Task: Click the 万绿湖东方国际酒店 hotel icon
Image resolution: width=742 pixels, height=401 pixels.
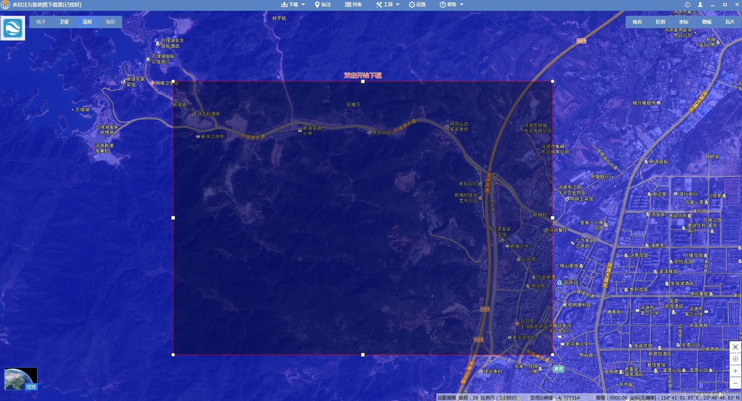Action: coord(158,43)
